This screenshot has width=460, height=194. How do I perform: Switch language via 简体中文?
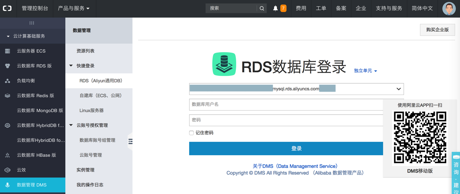pos(422,8)
